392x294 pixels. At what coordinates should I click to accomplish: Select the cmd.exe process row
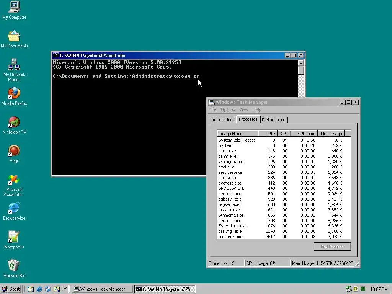click(284, 167)
